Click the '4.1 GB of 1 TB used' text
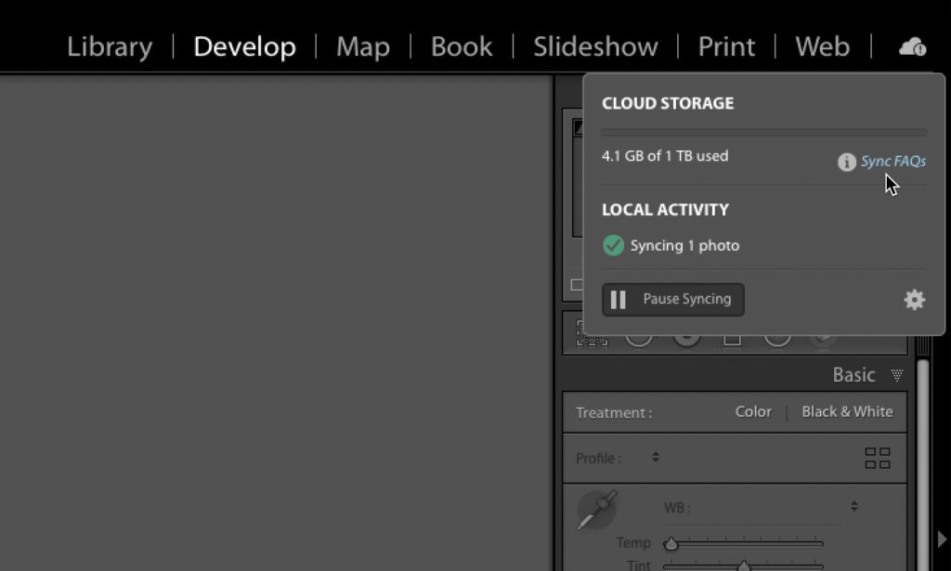This screenshot has height=571, width=951. coord(665,156)
